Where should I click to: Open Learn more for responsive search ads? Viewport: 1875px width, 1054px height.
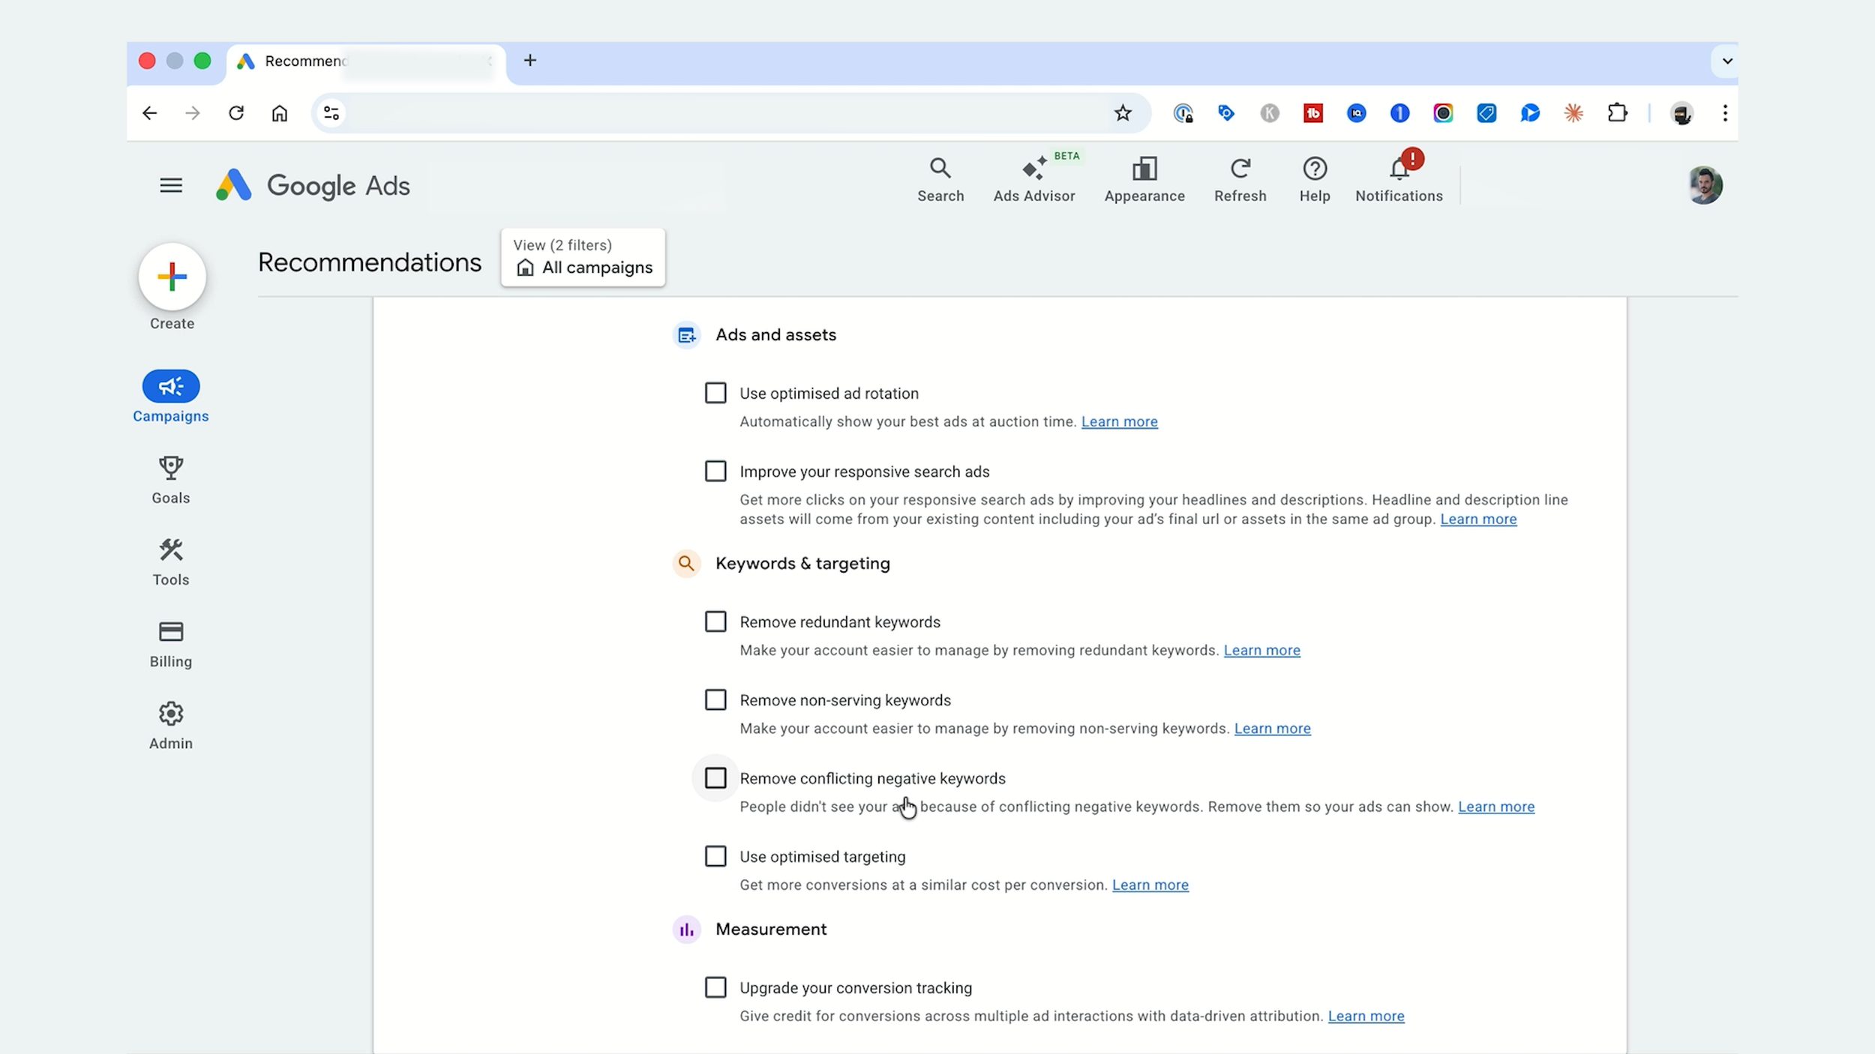click(x=1478, y=520)
